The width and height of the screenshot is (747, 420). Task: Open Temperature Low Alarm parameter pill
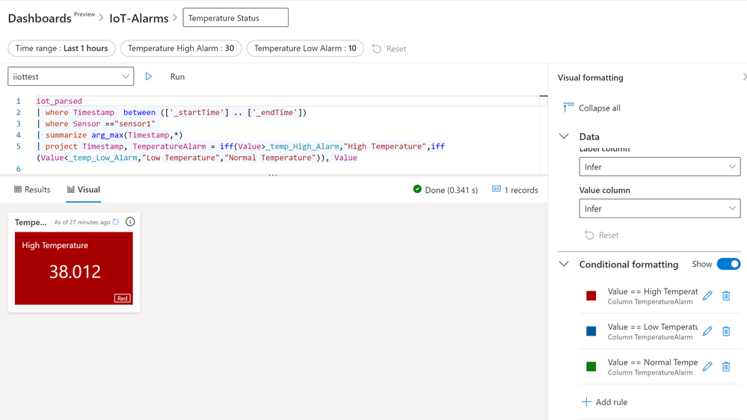tap(305, 48)
